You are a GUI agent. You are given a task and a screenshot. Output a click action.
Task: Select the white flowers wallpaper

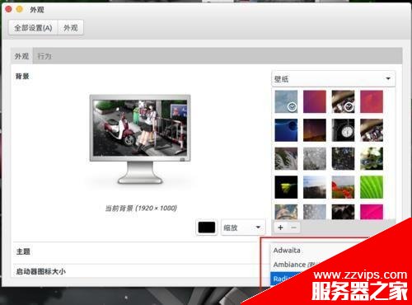pos(372,159)
